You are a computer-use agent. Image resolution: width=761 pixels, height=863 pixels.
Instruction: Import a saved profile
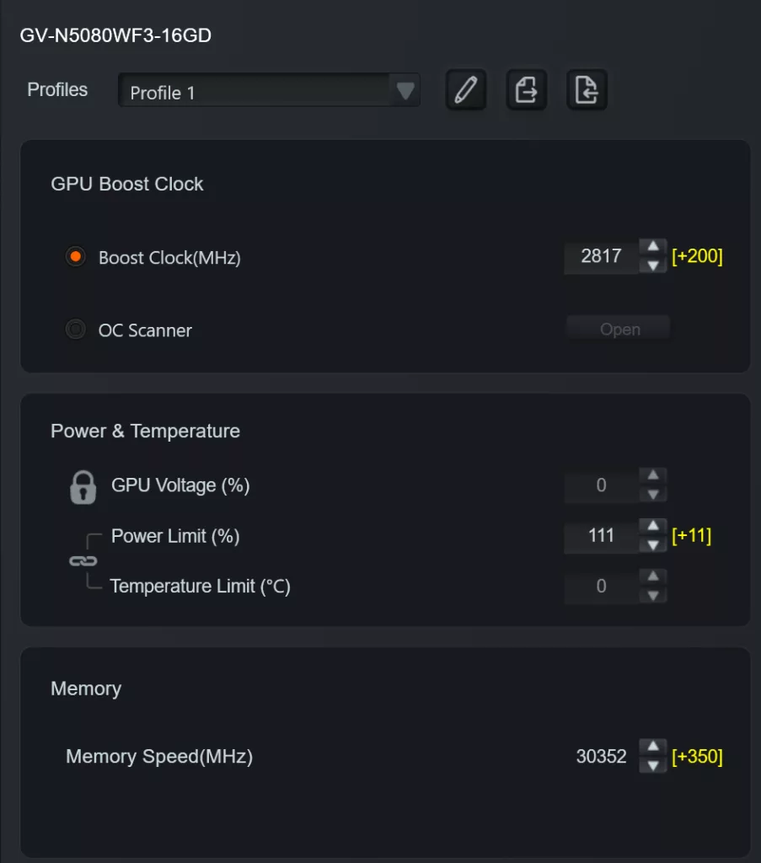(x=587, y=89)
